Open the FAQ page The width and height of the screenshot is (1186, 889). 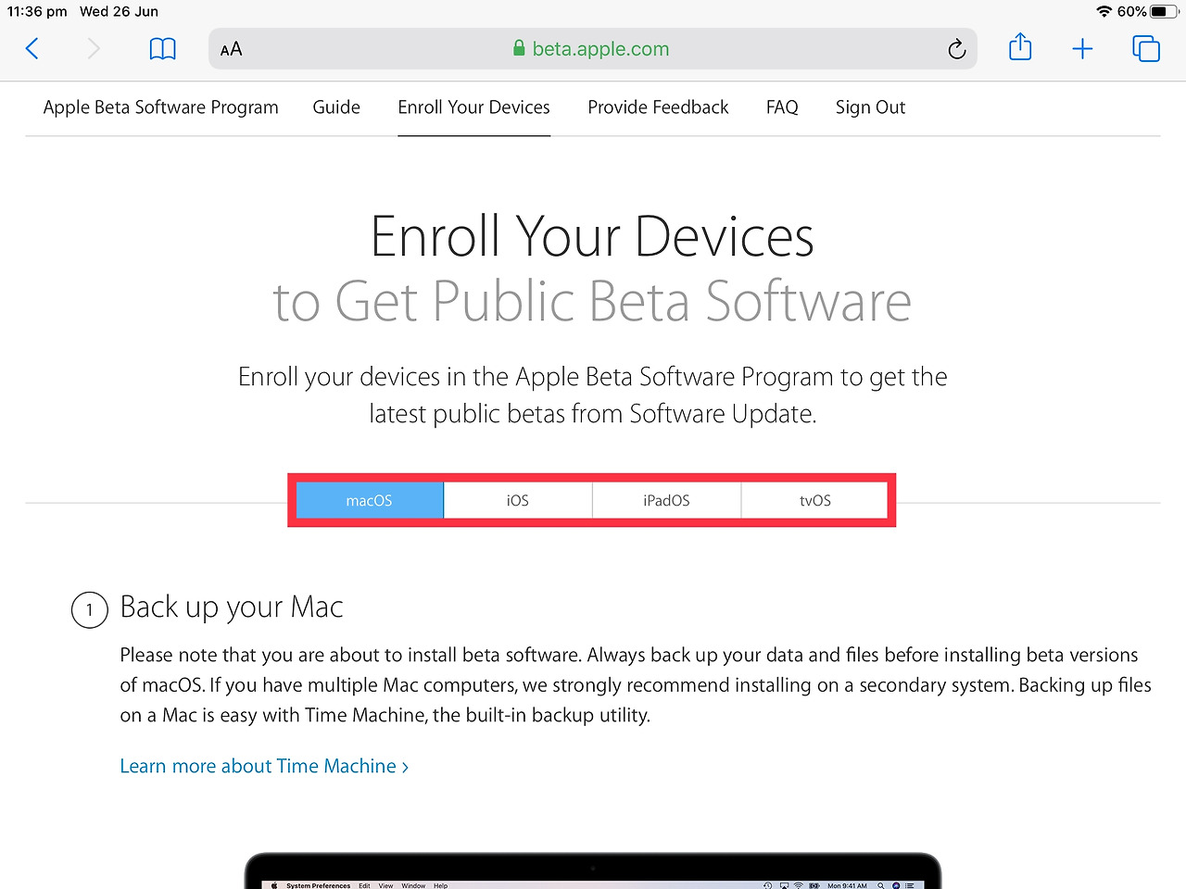coord(782,107)
